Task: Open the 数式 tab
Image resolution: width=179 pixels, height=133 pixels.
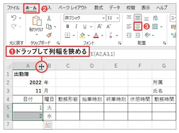Action: point(98,8)
